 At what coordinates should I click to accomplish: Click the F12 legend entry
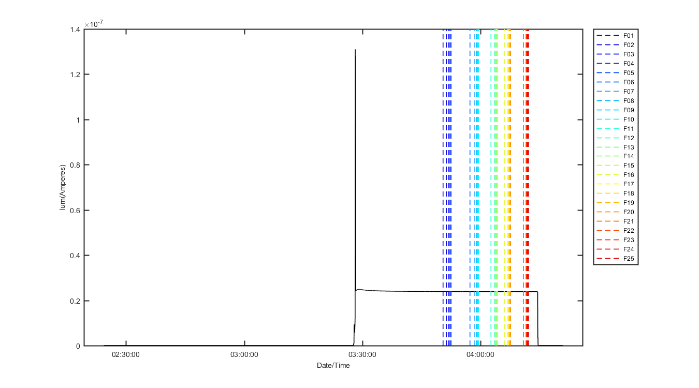pos(616,138)
